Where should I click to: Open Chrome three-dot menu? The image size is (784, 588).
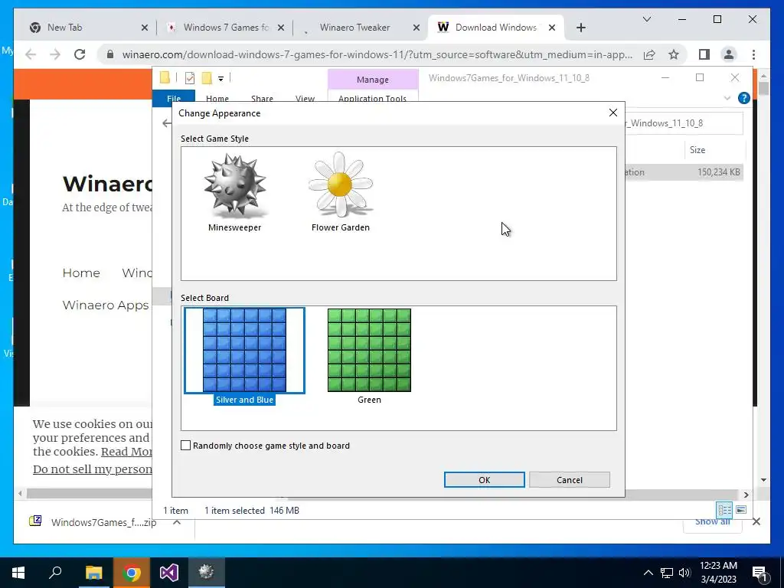(x=753, y=54)
